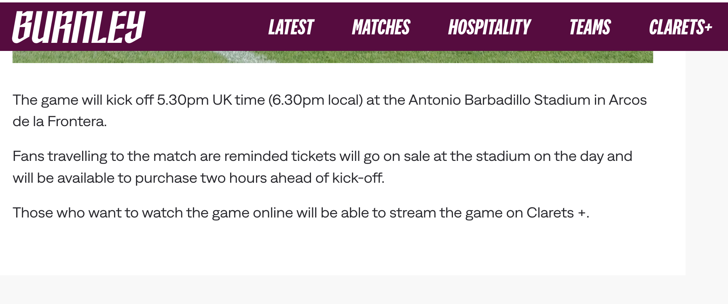Select Teams in the navigation bar
Screen dimensions: 728x304
coord(590,27)
